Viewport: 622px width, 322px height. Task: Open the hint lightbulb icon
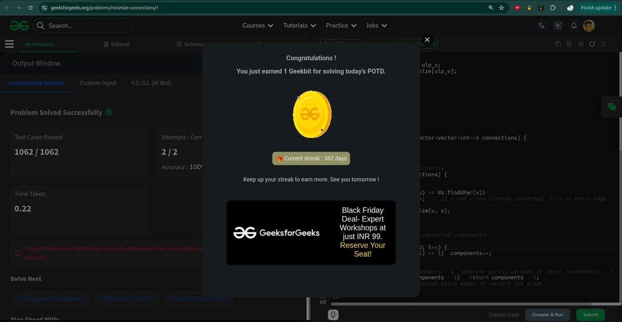coord(333,315)
